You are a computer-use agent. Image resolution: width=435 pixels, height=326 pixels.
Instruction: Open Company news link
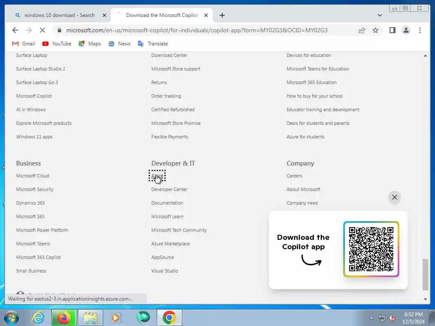pos(302,203)
